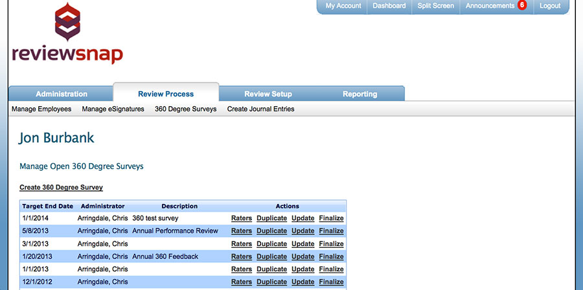Open 360 Degree Surveys submenu item
The height and width of the screenshot is (290, 583).
tap(185, 109)
